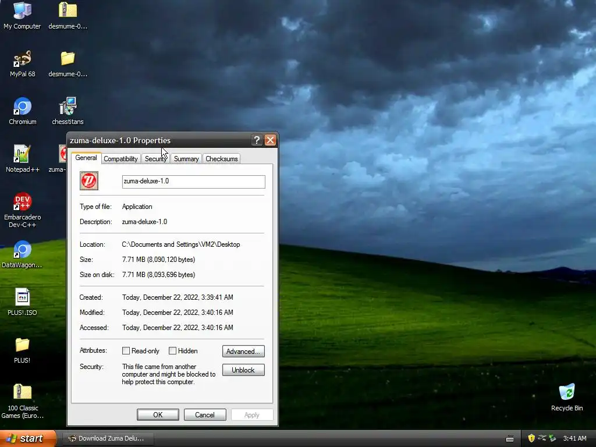The width and height of the screenshot is (596, 447).
Task: Switch to the Checksums tab
Action: 222,159
